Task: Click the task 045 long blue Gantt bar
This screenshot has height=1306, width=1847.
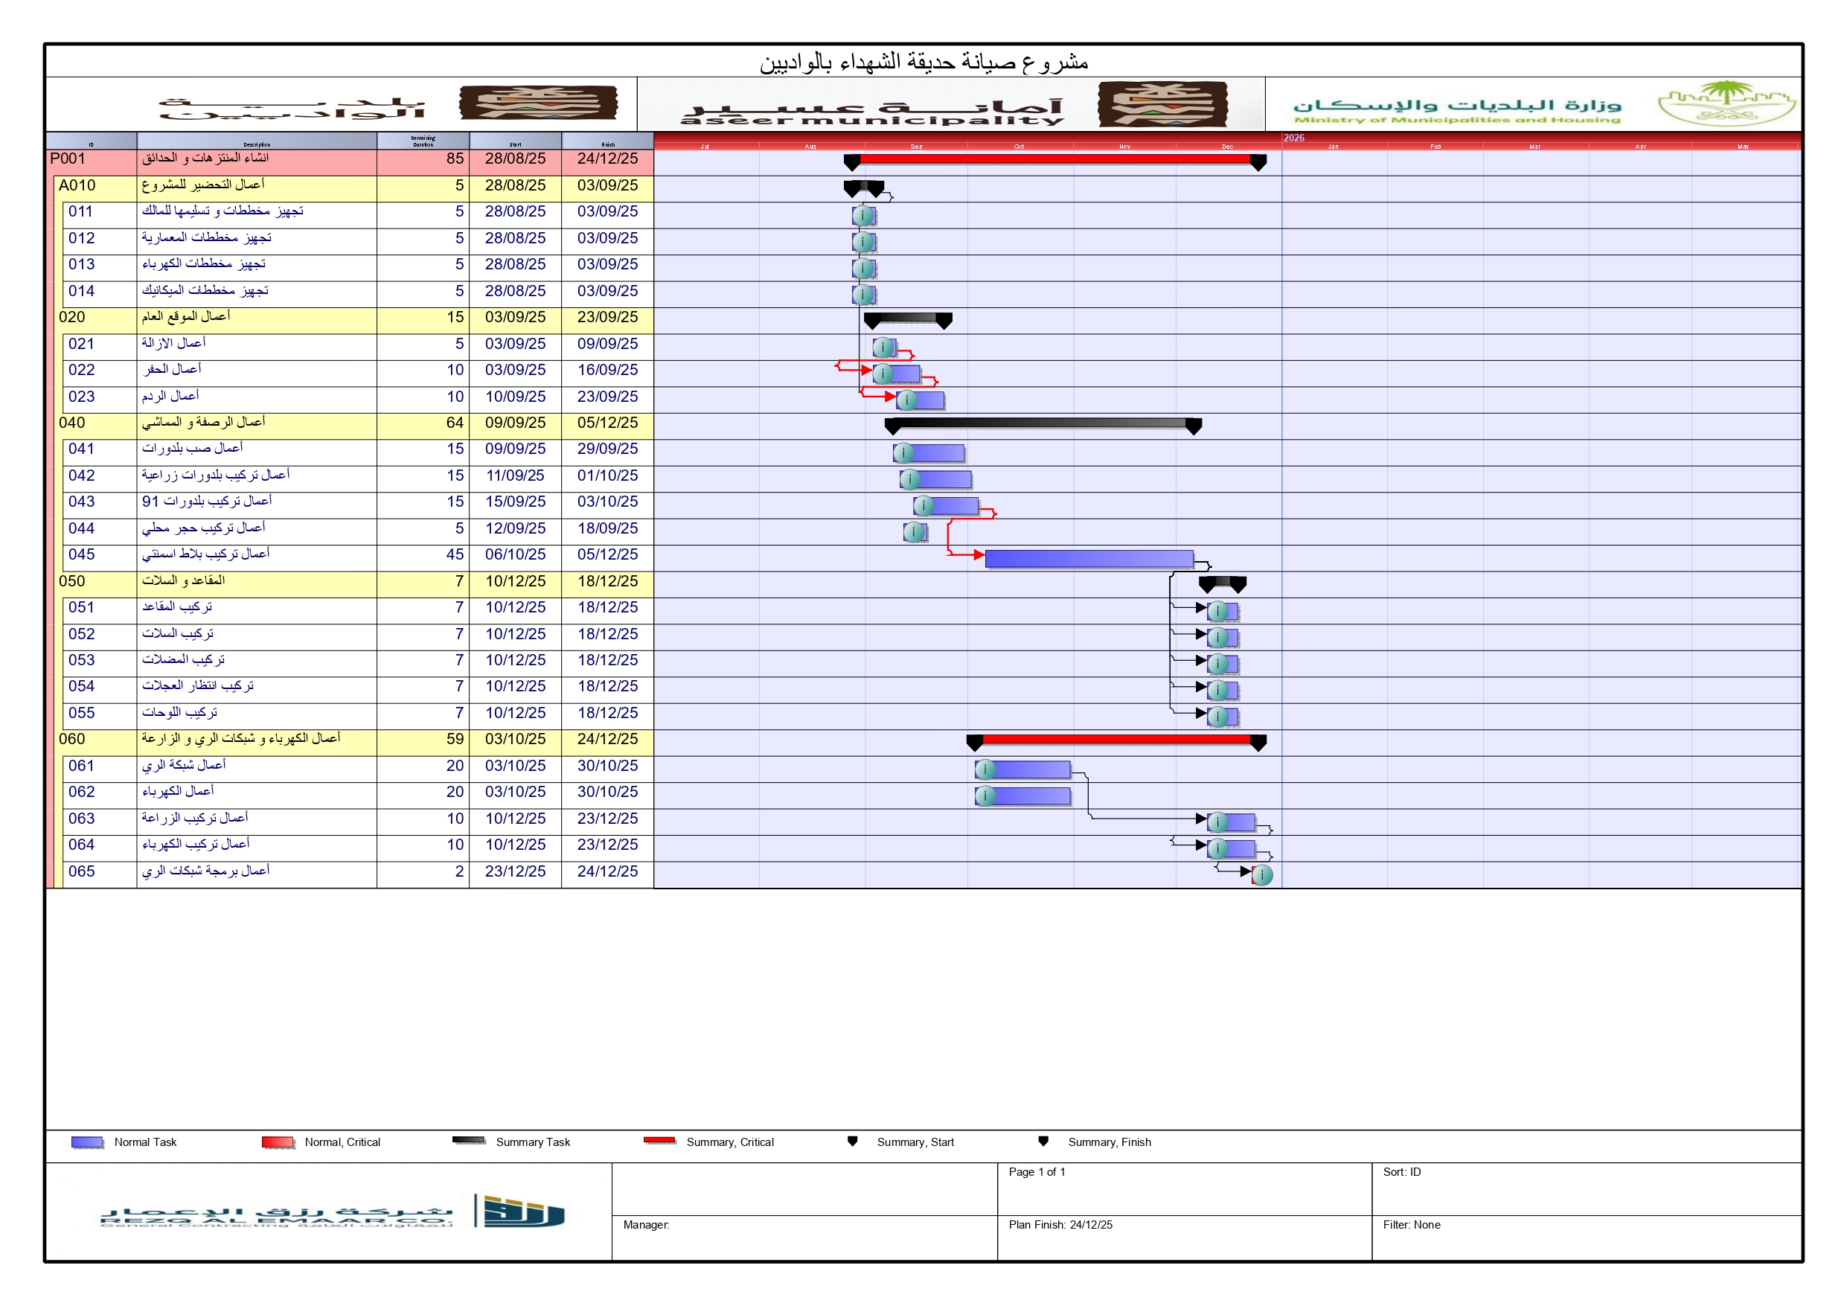Action: tap(1088, 558)
